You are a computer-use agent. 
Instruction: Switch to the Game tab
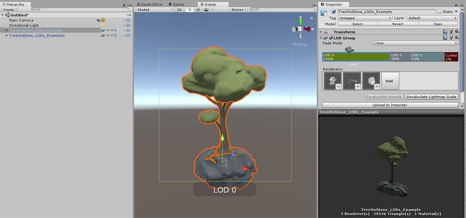click(176, 4)
